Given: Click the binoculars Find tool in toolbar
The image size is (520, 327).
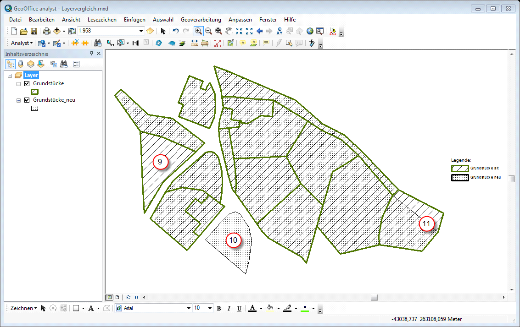Looking at the screenshot, I should tap(97, 43).
